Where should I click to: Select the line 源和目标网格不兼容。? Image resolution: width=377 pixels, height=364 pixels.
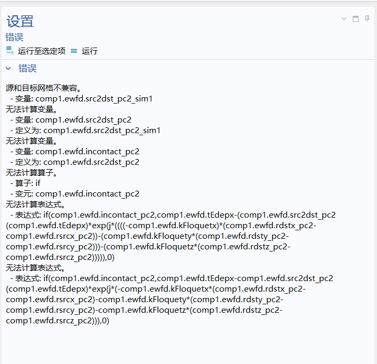[43, 88]
